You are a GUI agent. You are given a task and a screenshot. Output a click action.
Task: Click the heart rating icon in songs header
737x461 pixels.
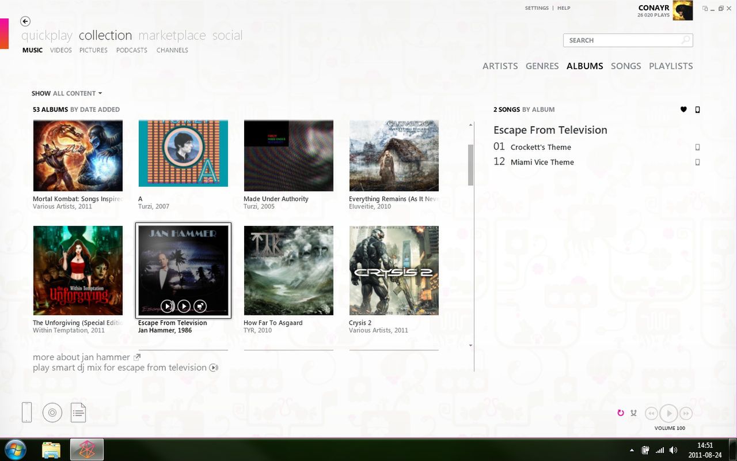click(x=683, y=109)
